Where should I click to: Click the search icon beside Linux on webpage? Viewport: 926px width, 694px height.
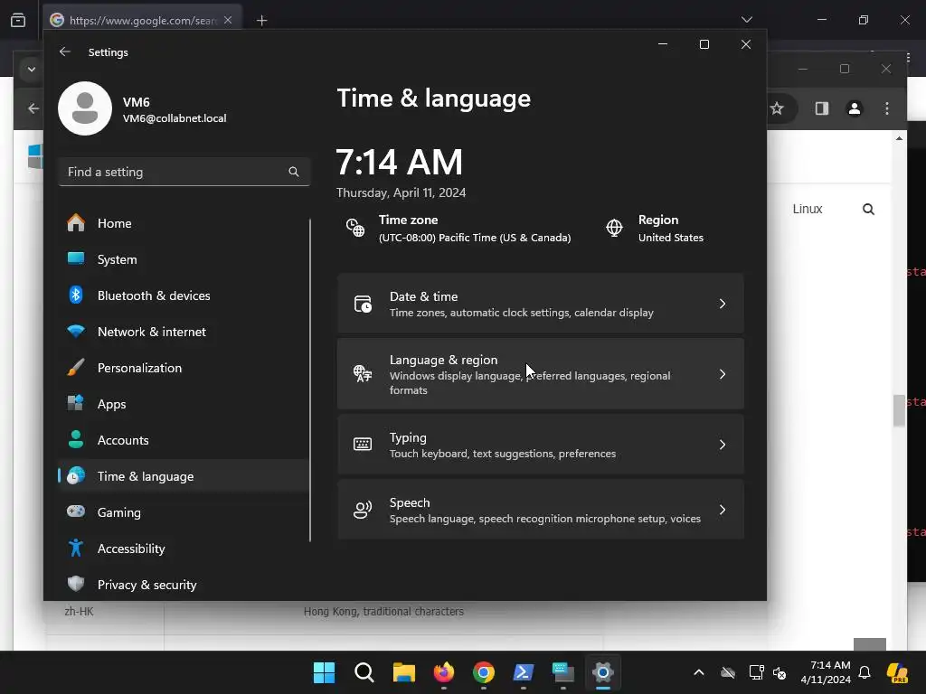click(x=868, y=209)
